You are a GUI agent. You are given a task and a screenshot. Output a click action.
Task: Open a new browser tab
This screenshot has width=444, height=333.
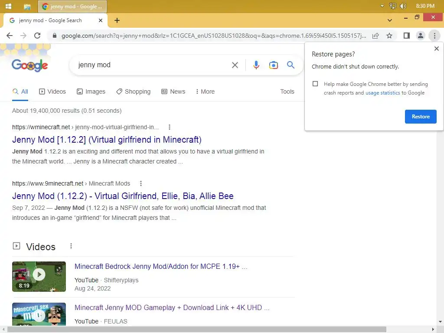click(117, 20)
